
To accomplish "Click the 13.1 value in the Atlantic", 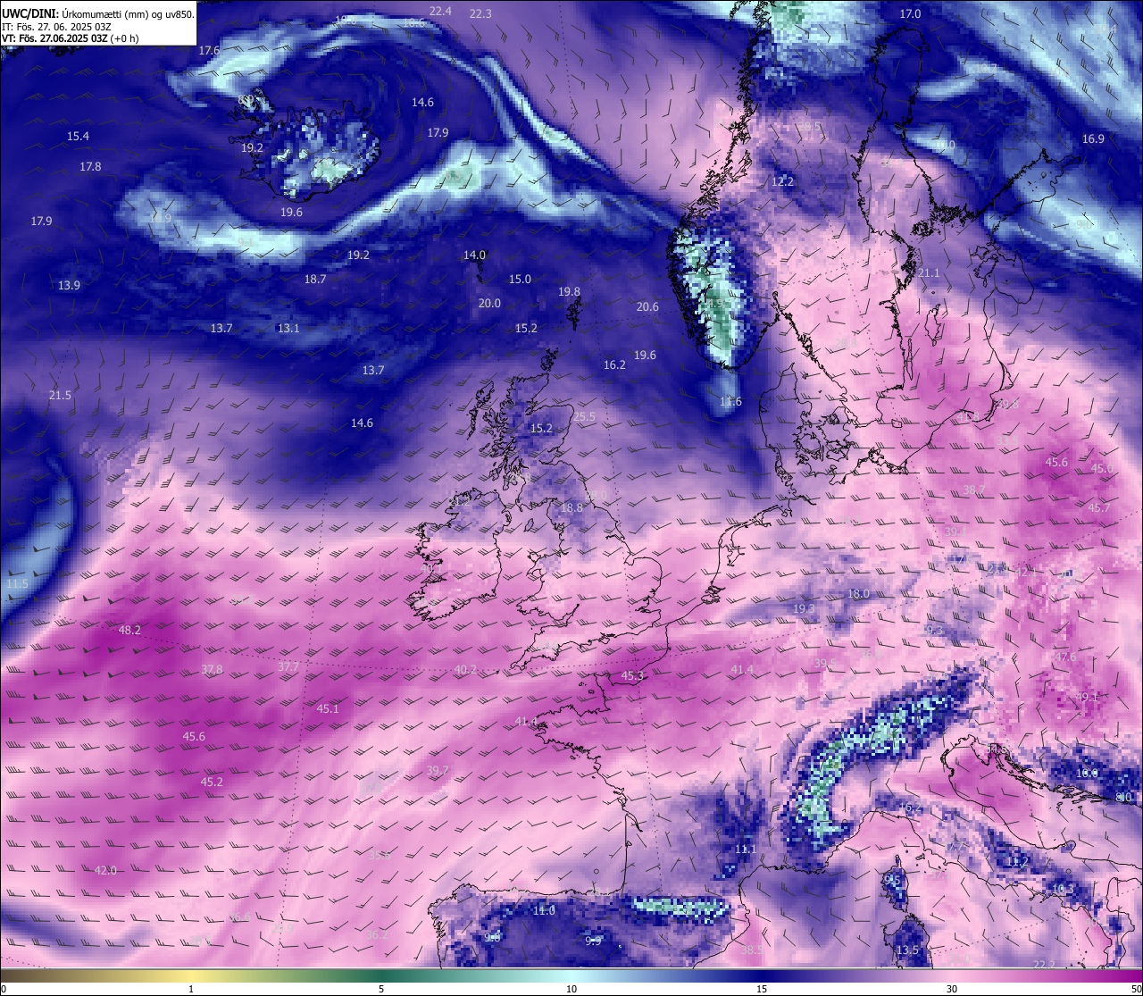I will click(288, 329).
